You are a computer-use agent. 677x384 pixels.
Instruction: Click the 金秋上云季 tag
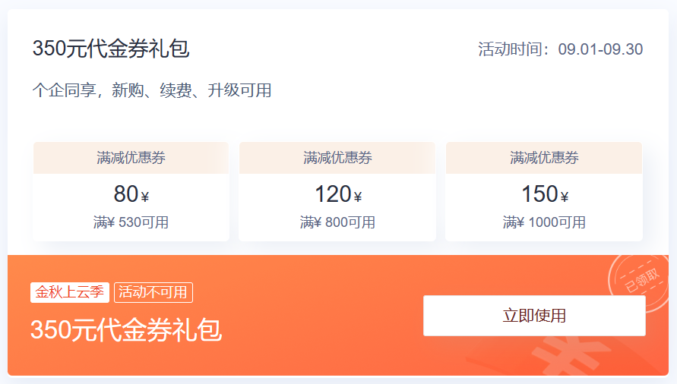pos(69,292)
